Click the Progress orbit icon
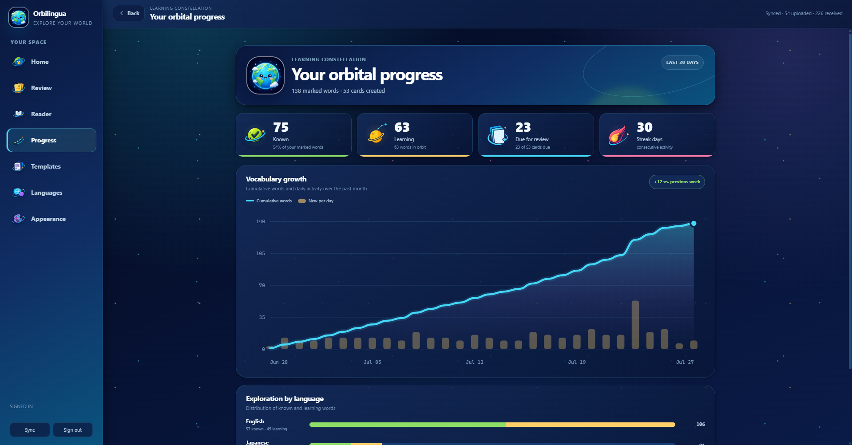This screenshot has width=852, height=445. pyautogui.click(x=19, y=140)
